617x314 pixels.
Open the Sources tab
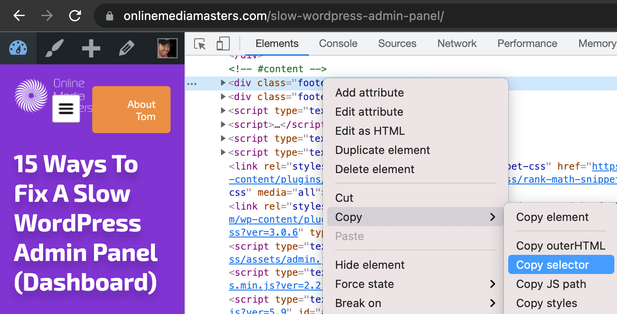(397, 43)
